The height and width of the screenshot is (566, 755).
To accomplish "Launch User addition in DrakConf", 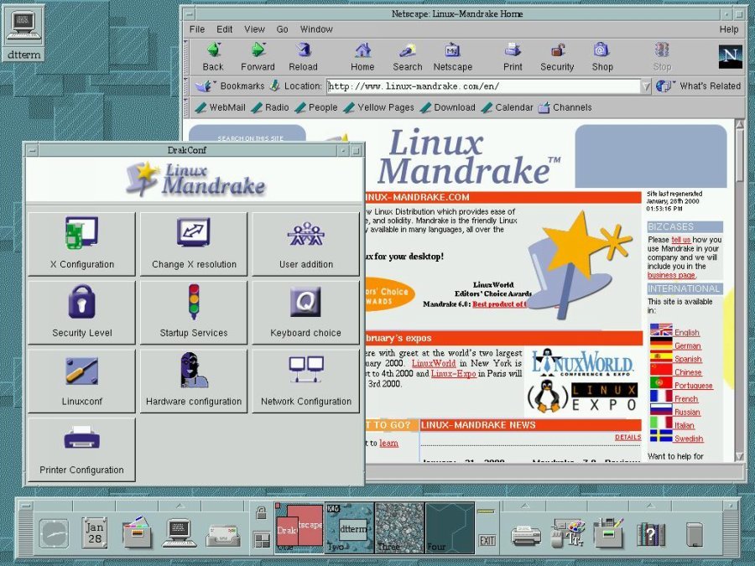I will (x=305, y=244).
